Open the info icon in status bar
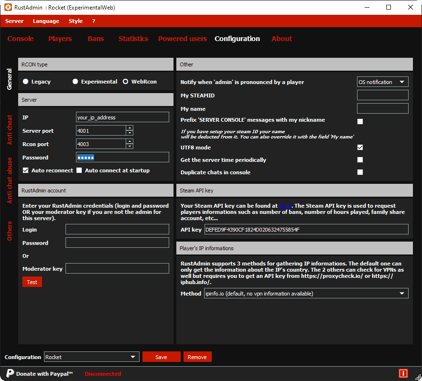The width and height of the screenshot is (422, 381). pos(403,373)
